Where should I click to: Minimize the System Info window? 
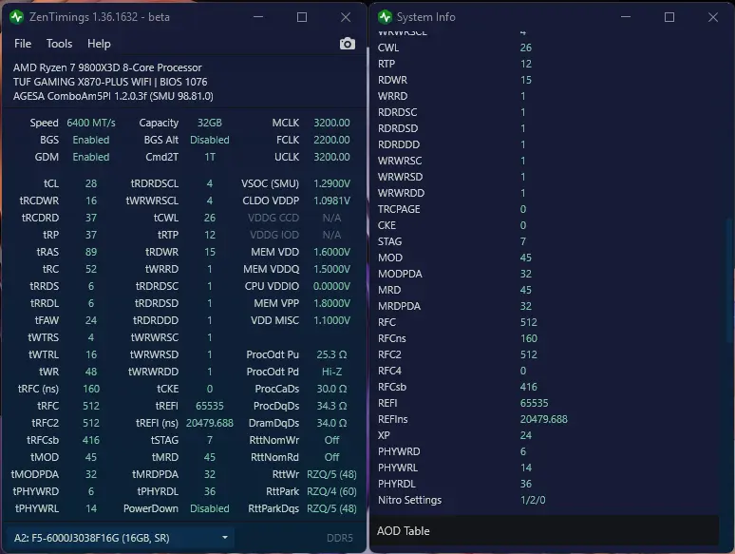[x=626, y=17]
